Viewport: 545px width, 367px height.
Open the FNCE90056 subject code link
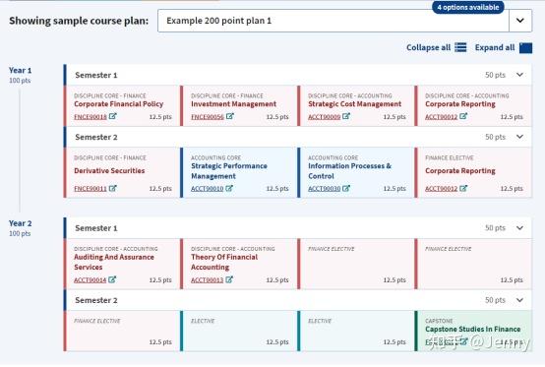(x=208, y=117)
